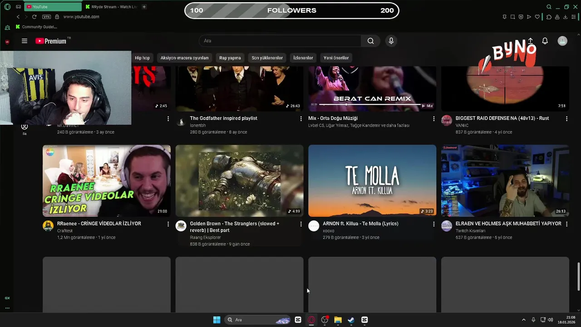The height and width of the screenshot is (327, 581).
Task: Open GX Corner sidebar icon
Action: tap(7, 298)
